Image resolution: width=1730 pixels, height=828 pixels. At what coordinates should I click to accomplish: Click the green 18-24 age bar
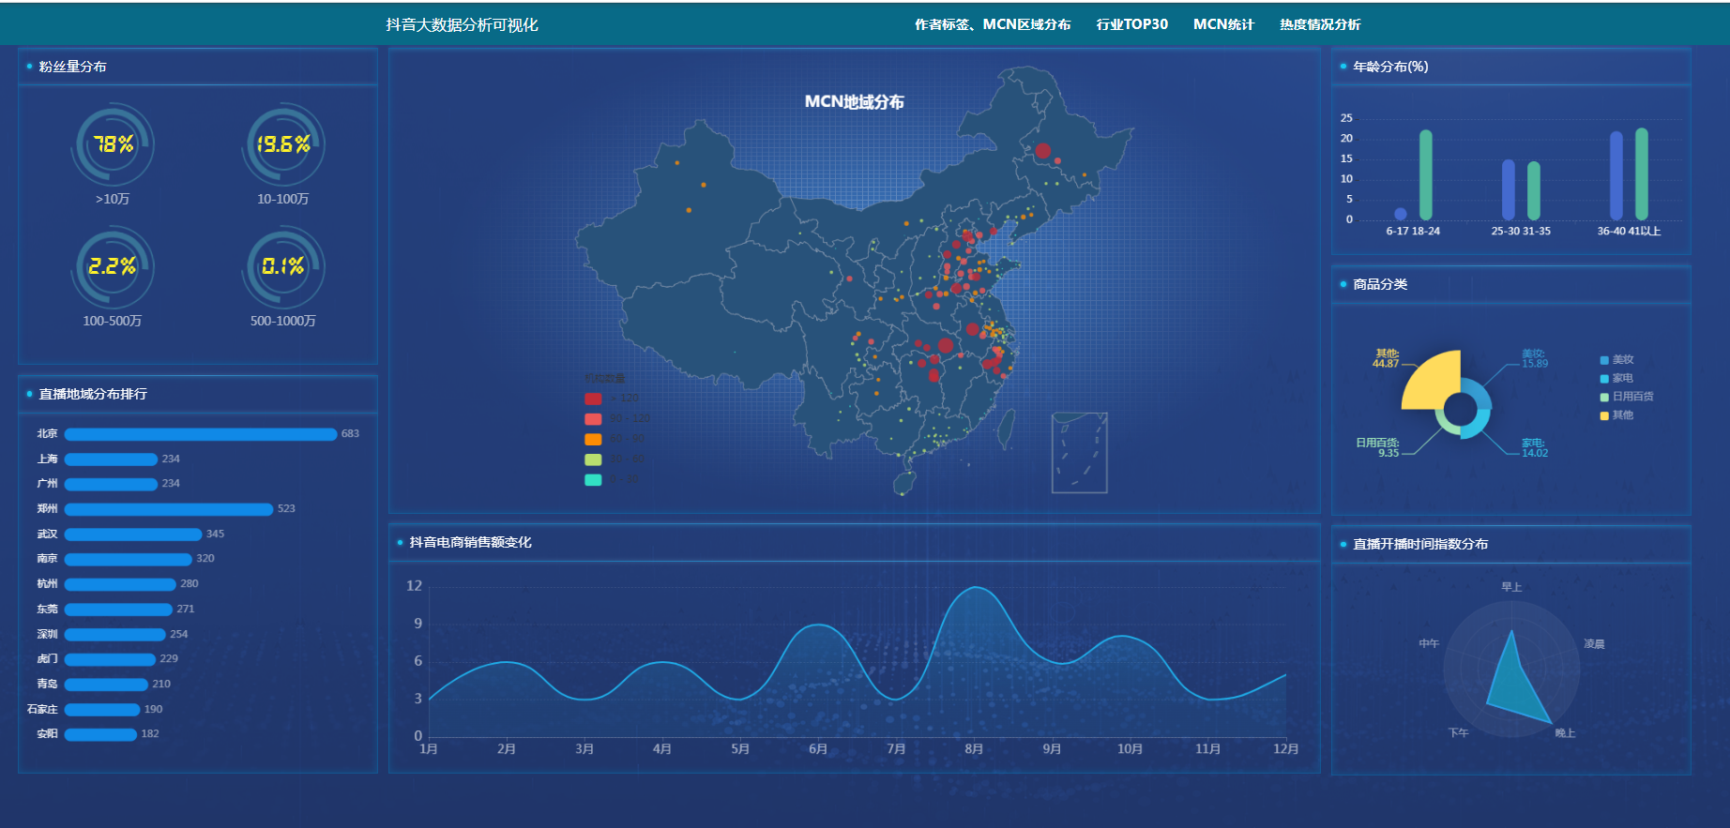click(1425, 175)
